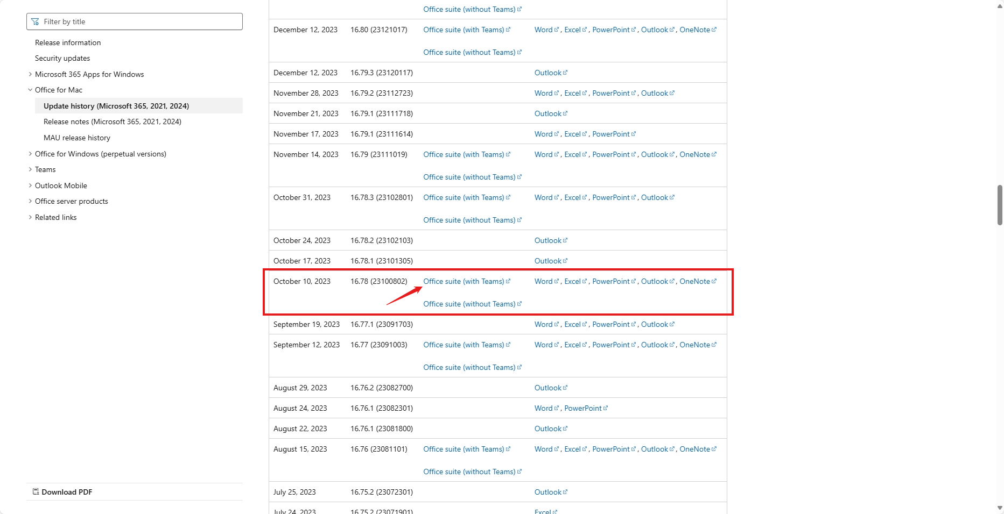Download PowerPoint for November 17, 2023

point(614,134)
